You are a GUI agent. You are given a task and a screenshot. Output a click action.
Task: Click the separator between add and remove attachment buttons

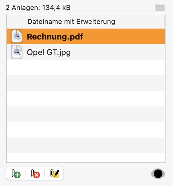pos(25,174)
